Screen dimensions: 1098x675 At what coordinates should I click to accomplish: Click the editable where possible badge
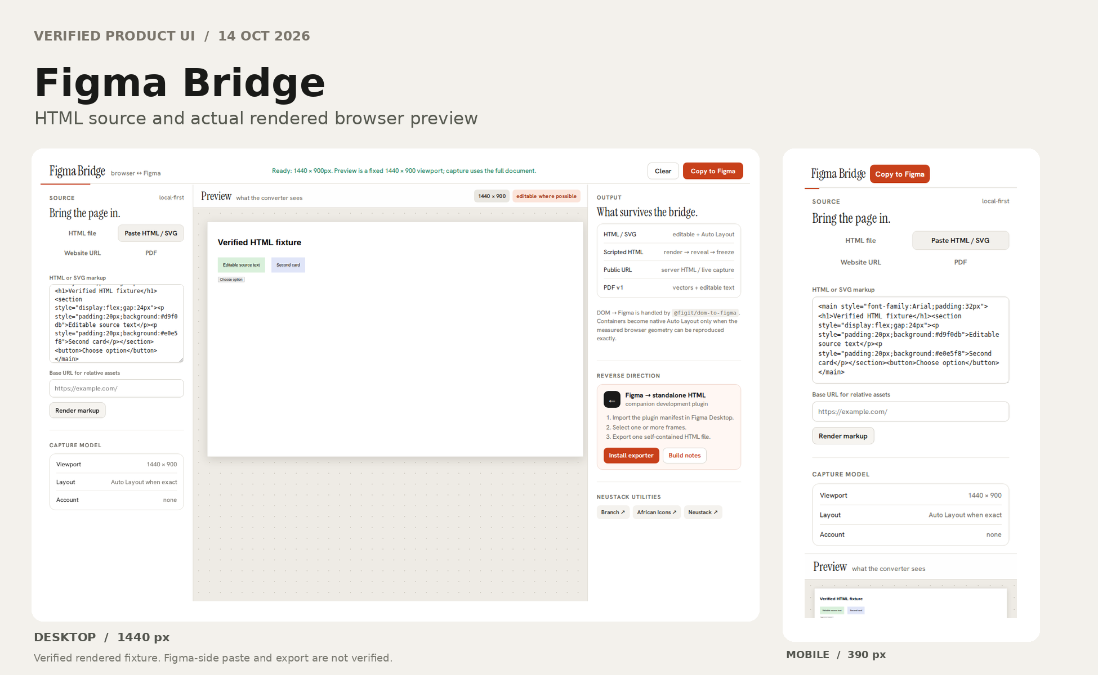tap(546, 196)
